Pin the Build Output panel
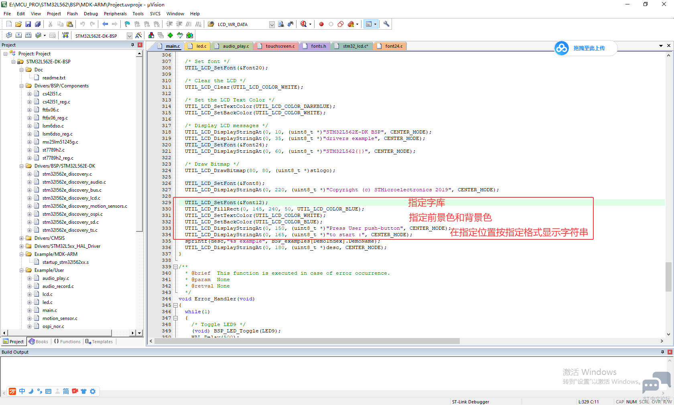Image resolution: width=674 pixels, height=405 pixels. point(662,352)
